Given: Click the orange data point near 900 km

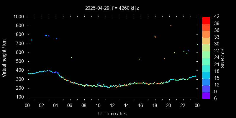Looking at the screenshot, I should tap(171, 25).
